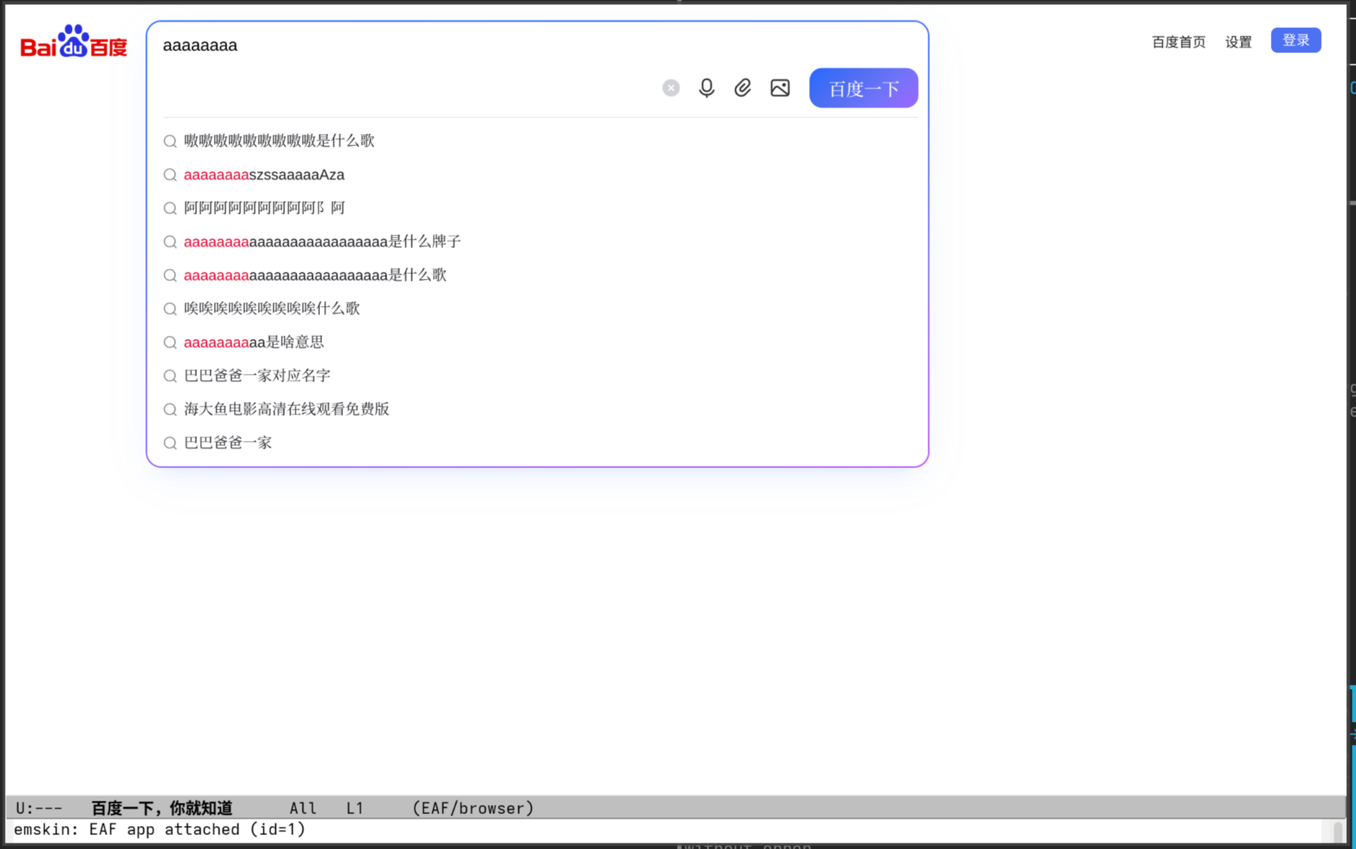
Task: Click the Emacs mode line buffer name
Action: 161,808
